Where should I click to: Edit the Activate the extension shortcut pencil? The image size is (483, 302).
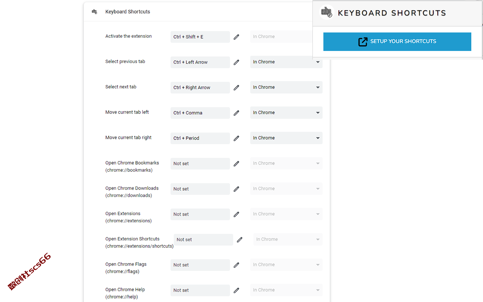[x=236, y=37]
